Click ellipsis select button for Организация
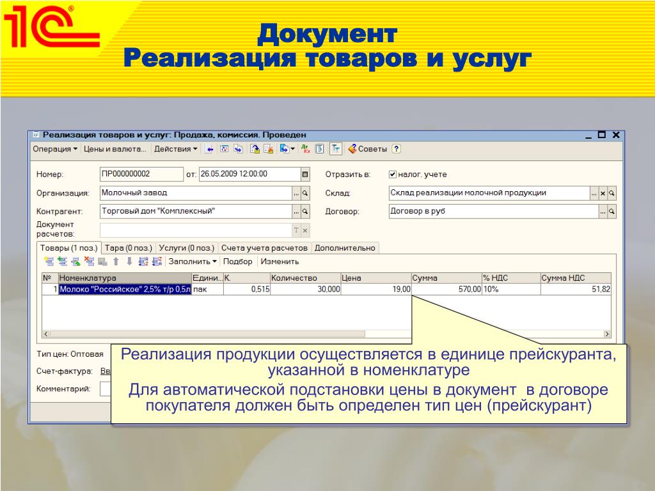 [296, 193]
